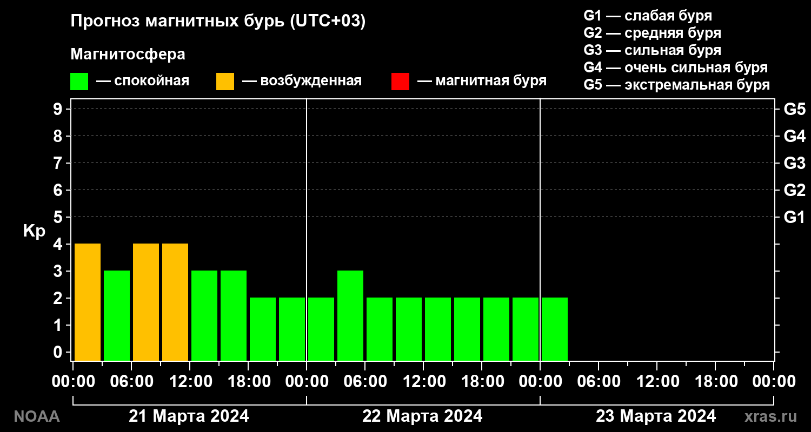The image size is (811, 432).
Task: Click the green bar for 21 March 12:00–15:00
Action: [x=204, y=315]
